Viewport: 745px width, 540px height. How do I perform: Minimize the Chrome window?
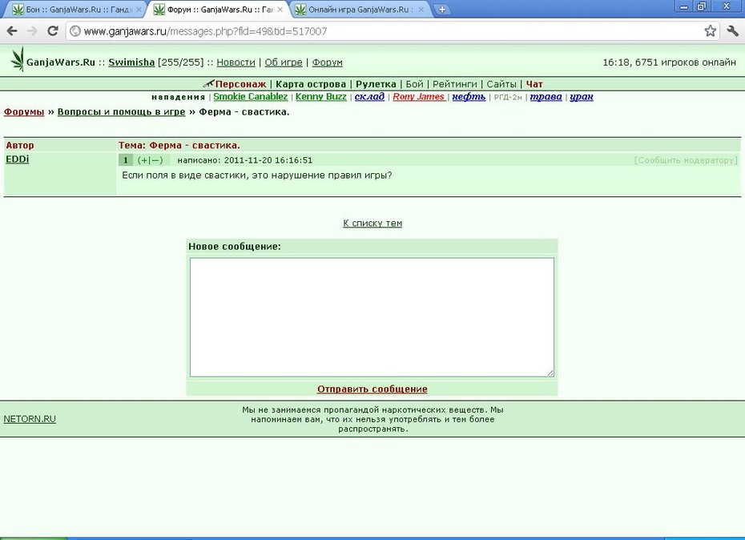tap(683, 6)
